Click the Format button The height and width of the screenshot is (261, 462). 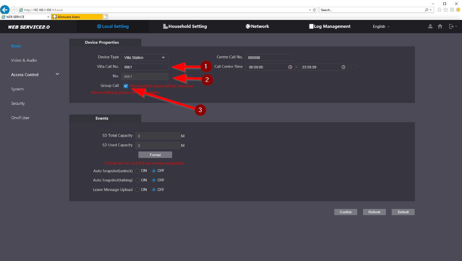(x=155, y=155)
